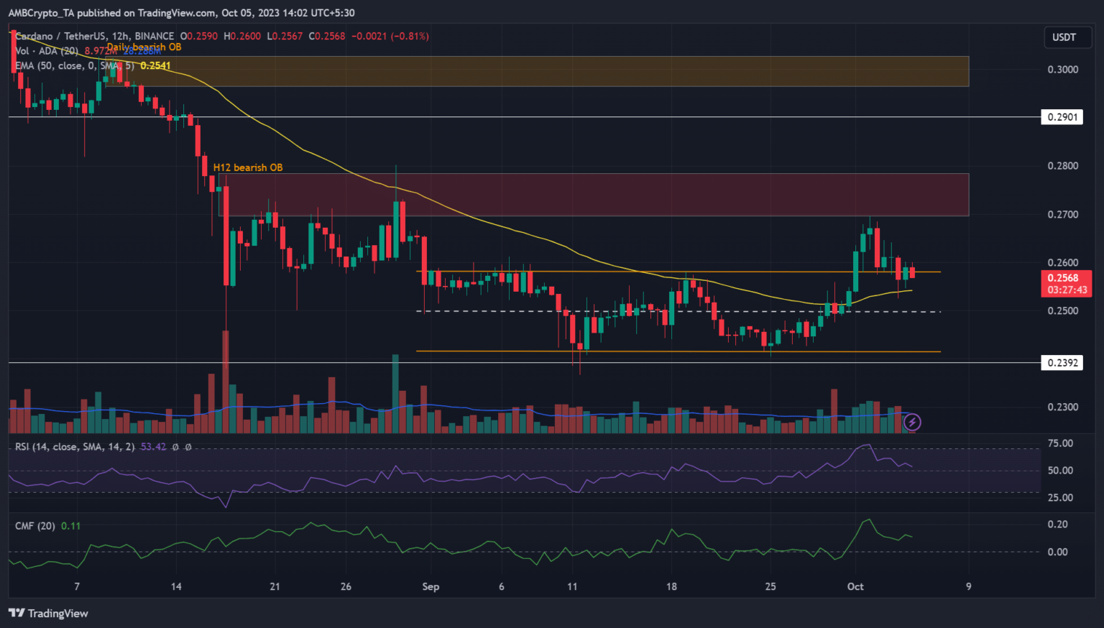The image size is (1104, 628).
Task: Click the 0.2392 horizontal line price tag
Action: pos(1062,363)
